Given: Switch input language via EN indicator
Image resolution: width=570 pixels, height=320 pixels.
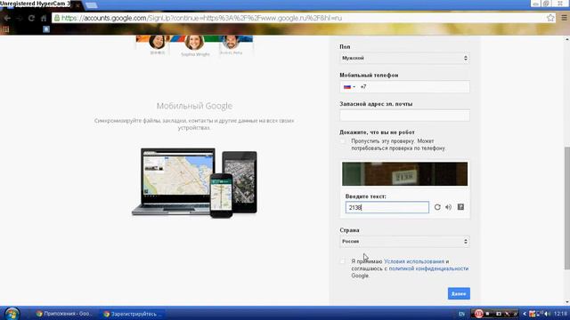Looking at the screenshot, I should click(461, 314).
